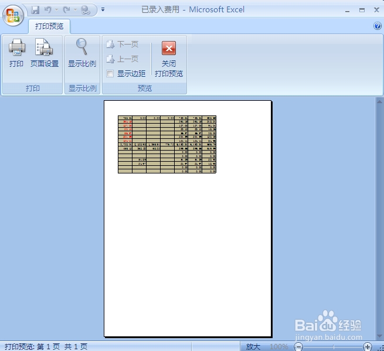Open the Redo history dropdown arrow
This screenshot has width=384, height=351.
point(75,10)
